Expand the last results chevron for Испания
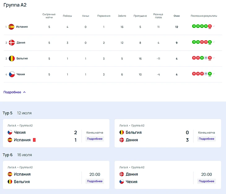The height and width of the screenshot is (194, 226). [214, 26]
